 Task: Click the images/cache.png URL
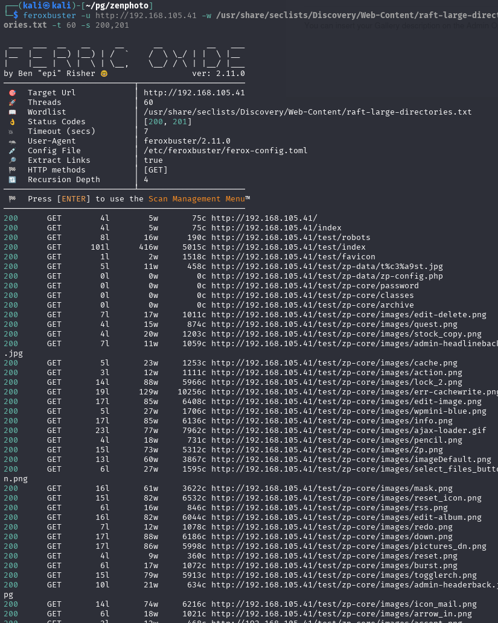coord(334,362)
